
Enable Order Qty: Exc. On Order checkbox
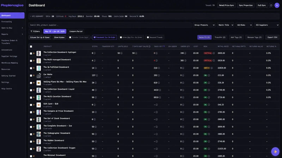[121, 38]
